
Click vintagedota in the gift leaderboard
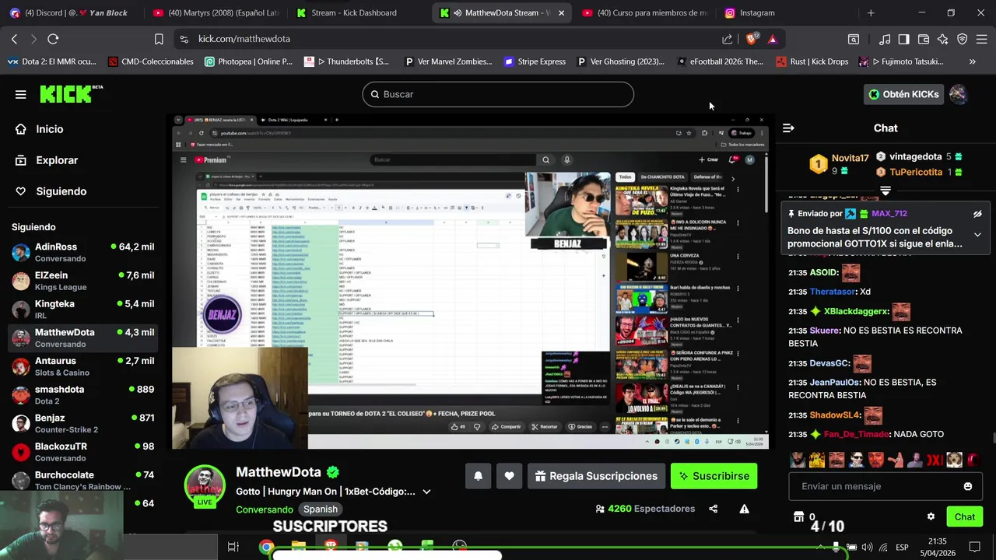(915, 156)
